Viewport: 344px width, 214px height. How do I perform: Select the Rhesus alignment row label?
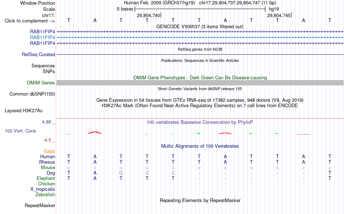[x=47, y=162]
